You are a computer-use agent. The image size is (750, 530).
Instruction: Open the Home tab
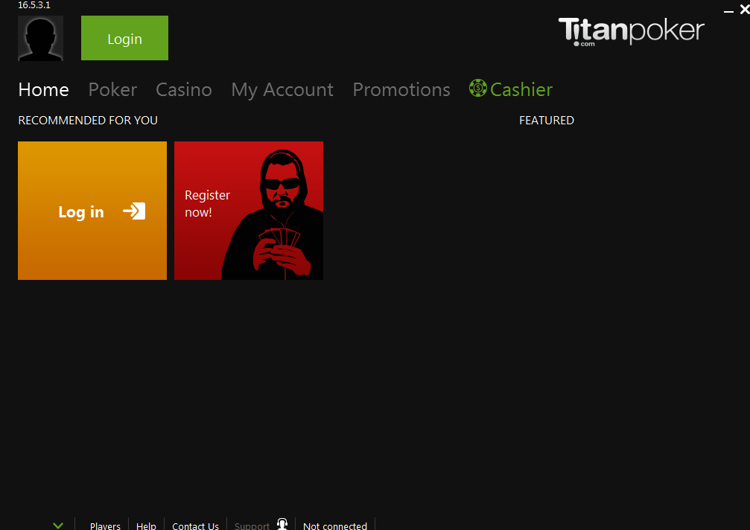pyautogui.click(x=43, y=90)
